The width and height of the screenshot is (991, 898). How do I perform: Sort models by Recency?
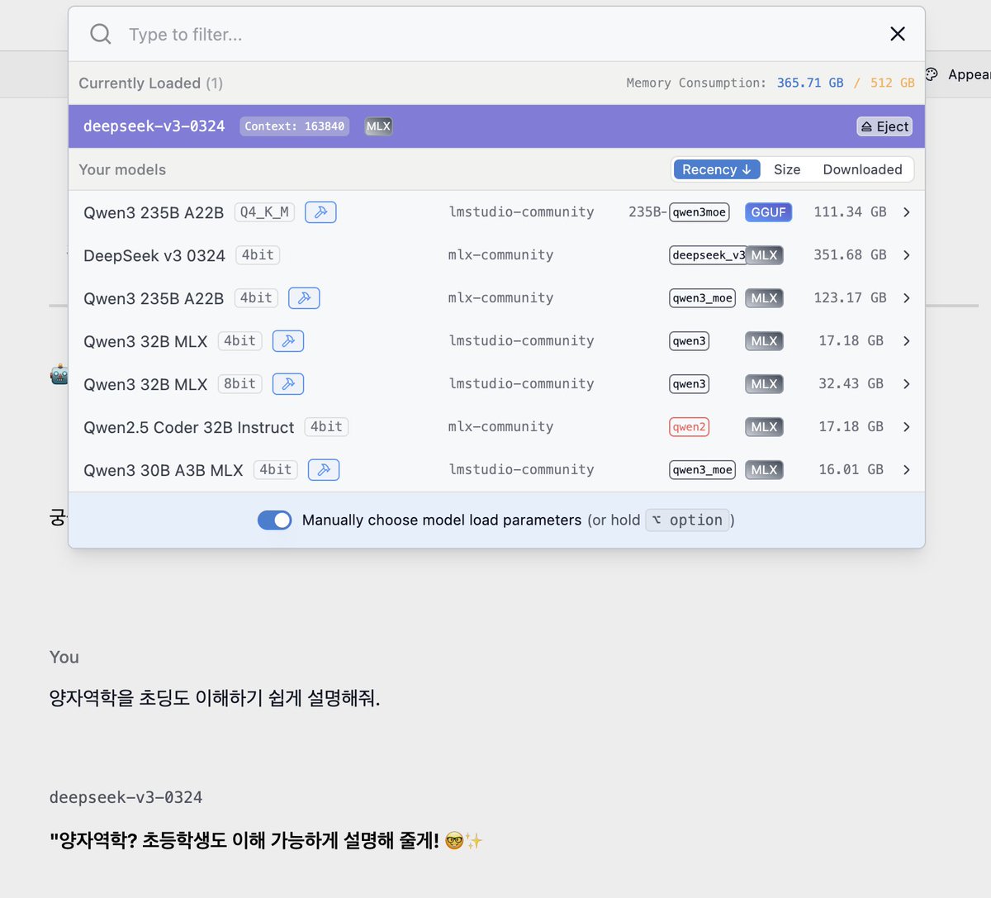click(x=716, y=169)
